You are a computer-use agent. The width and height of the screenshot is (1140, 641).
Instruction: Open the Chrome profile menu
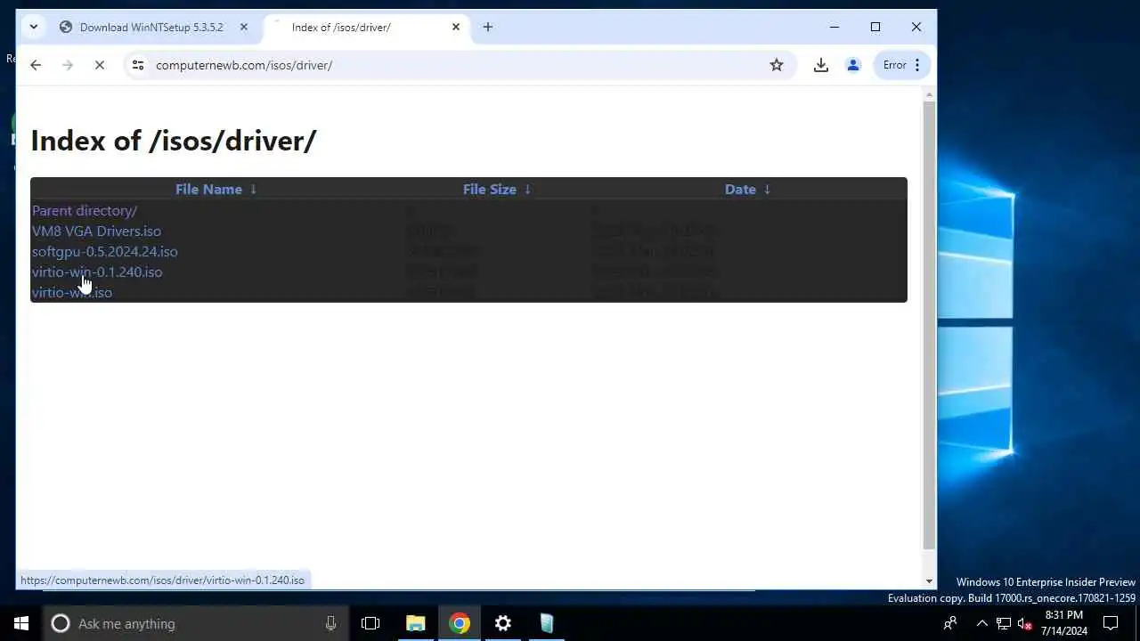click(x=853, y=65)
